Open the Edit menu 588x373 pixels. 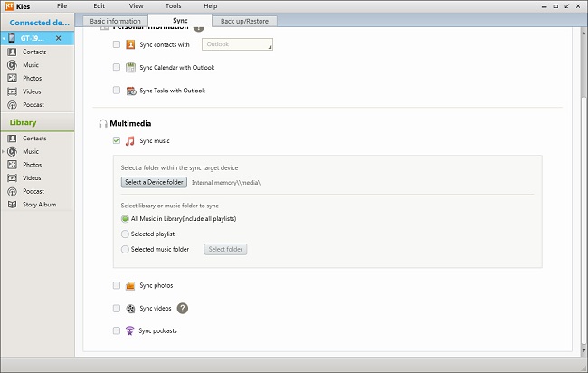(x=99, y=6)
